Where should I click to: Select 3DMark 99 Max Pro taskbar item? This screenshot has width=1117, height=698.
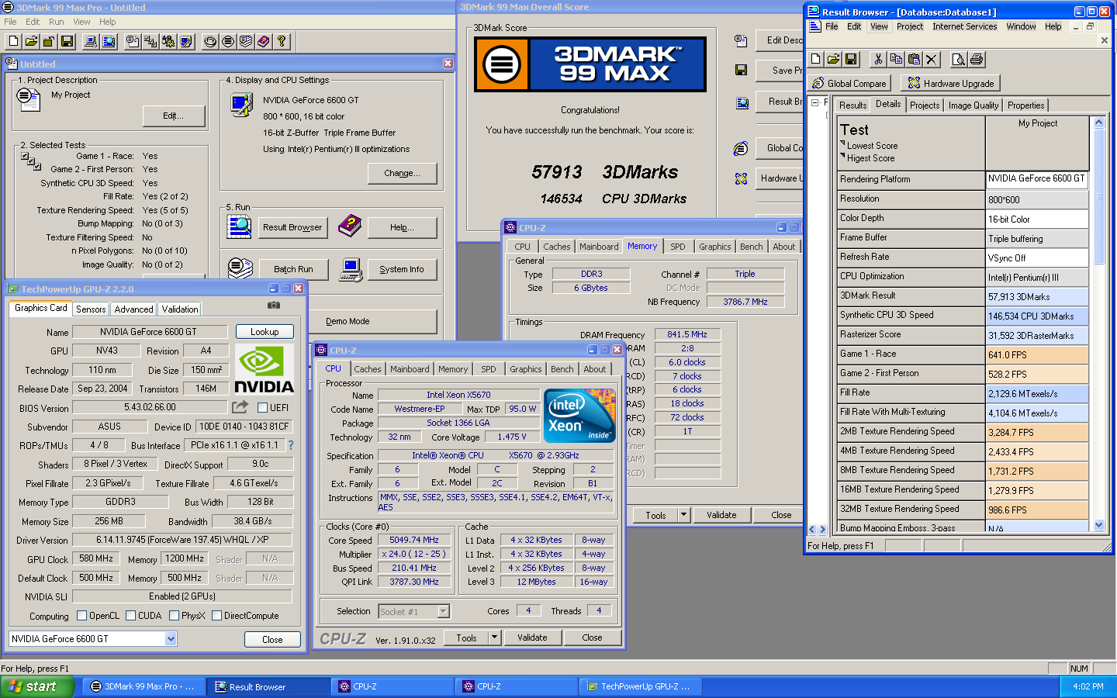[x=145, y=686]
